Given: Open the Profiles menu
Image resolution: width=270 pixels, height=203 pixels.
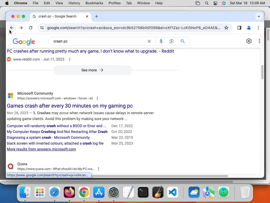Looking at the screenshot, I should pos(114,3).
